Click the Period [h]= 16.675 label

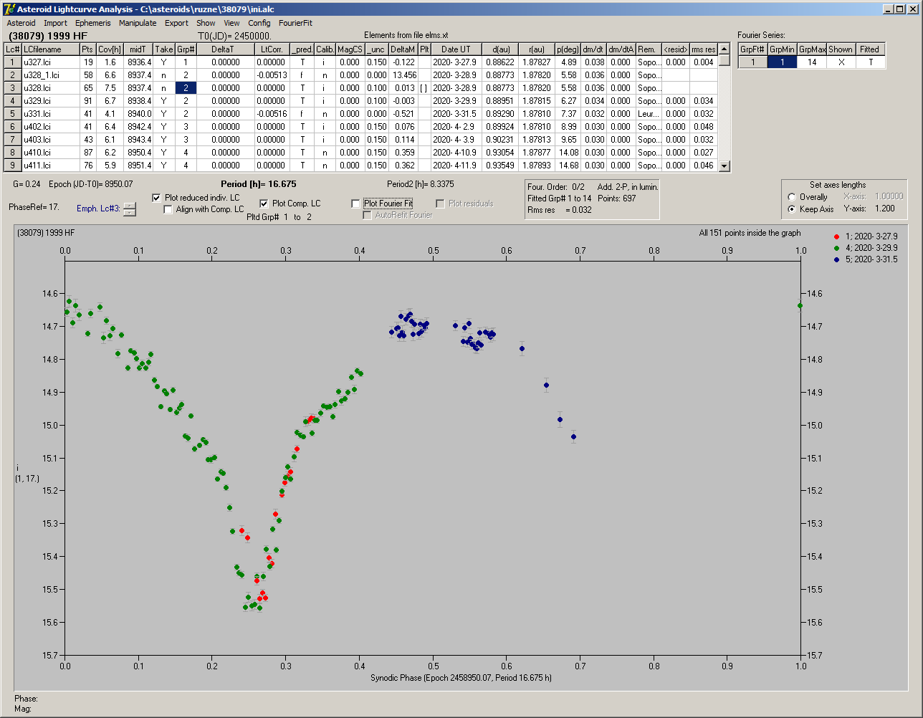(x=258, y=184)
